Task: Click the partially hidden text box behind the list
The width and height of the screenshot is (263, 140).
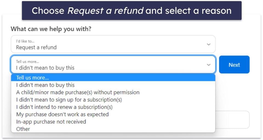Action: point(233,120)
